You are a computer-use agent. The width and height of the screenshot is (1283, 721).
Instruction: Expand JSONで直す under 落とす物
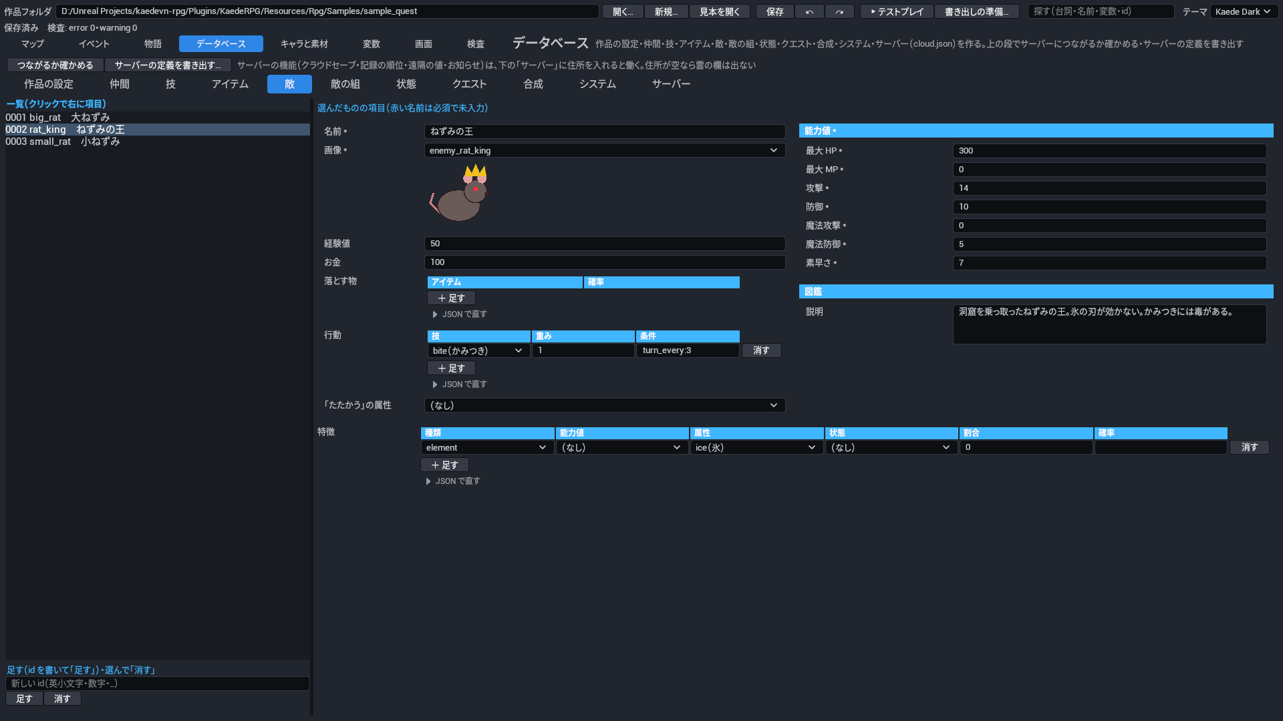coord(460,314)
